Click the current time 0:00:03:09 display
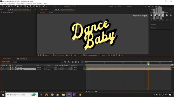The width and height of the screenshot is (174, 97). [x=6, y=61]
